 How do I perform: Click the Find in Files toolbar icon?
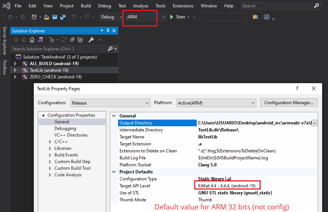256,17
